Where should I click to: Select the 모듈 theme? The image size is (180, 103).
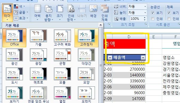point(62,76)
